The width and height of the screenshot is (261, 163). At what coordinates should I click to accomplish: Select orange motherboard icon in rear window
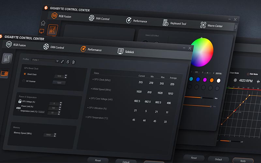(x=53, y=30)
